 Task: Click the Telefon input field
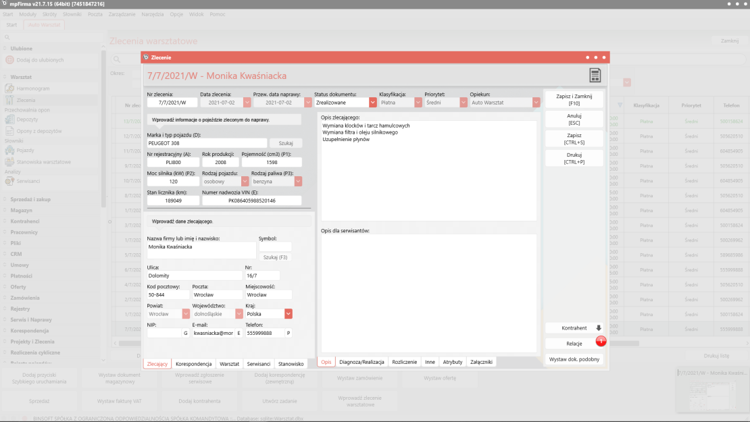tap(265, 333)
